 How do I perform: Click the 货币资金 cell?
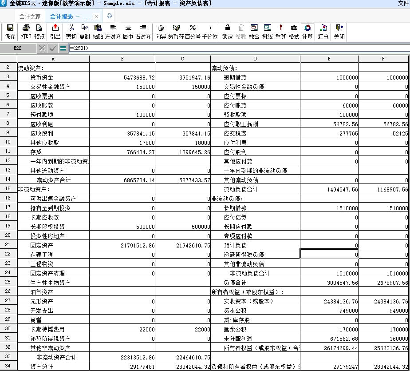click(x=53, y=77)
